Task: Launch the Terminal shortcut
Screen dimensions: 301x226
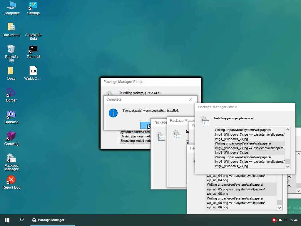Action: pyautogui.click(x=33, y=52)
